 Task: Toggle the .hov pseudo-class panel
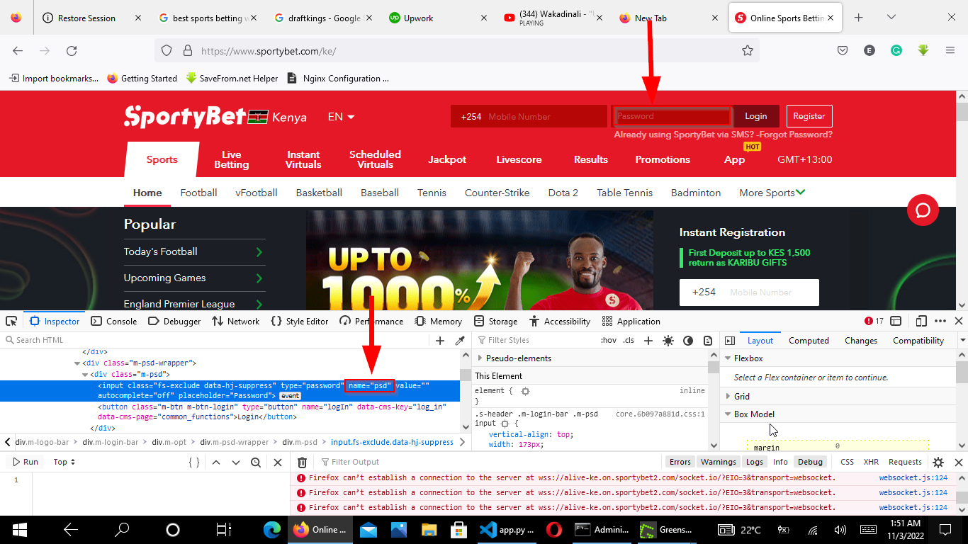609,341
